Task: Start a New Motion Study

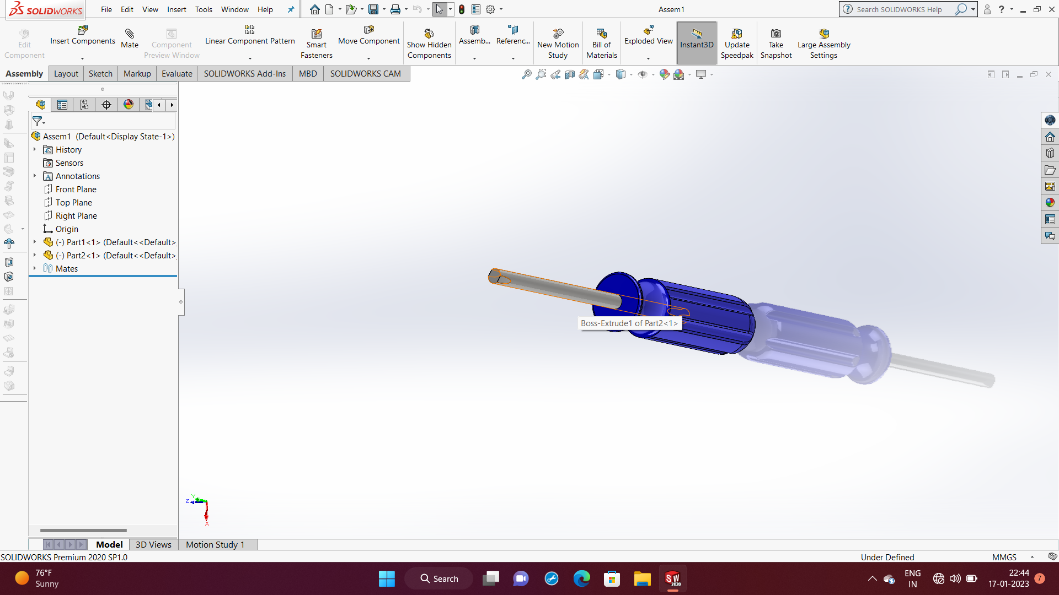Action: (558, 44)
